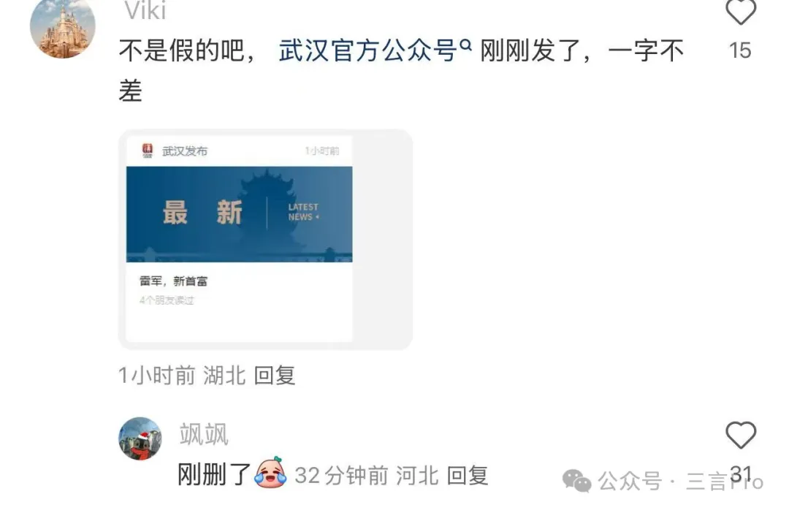Viewport: 789px width, 513px height.
Task: Click the 武汉发布 account logo icon
Action: click(x=148, y=150)
